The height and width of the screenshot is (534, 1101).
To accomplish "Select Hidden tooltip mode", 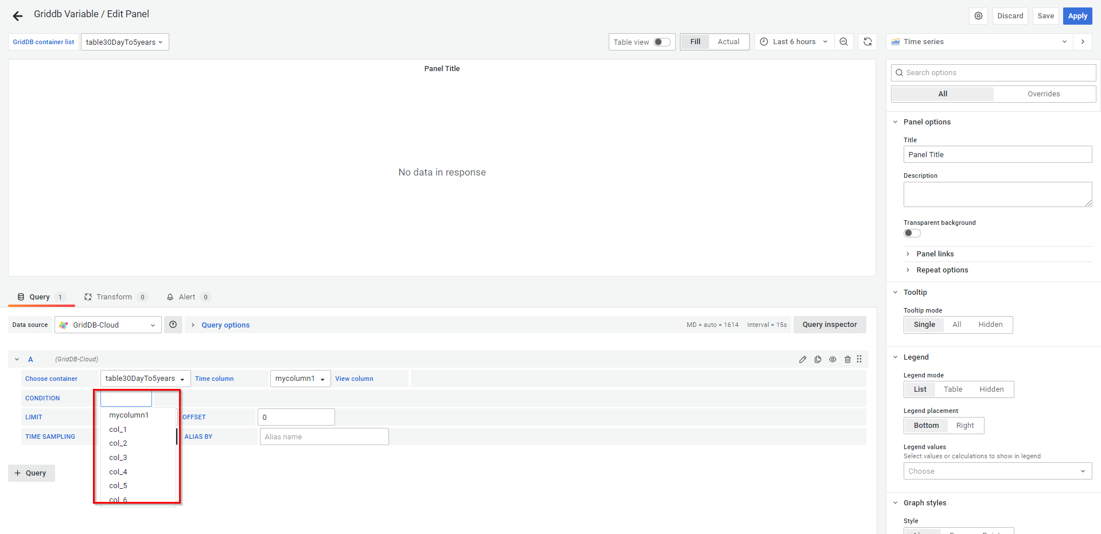I will 990,325.
